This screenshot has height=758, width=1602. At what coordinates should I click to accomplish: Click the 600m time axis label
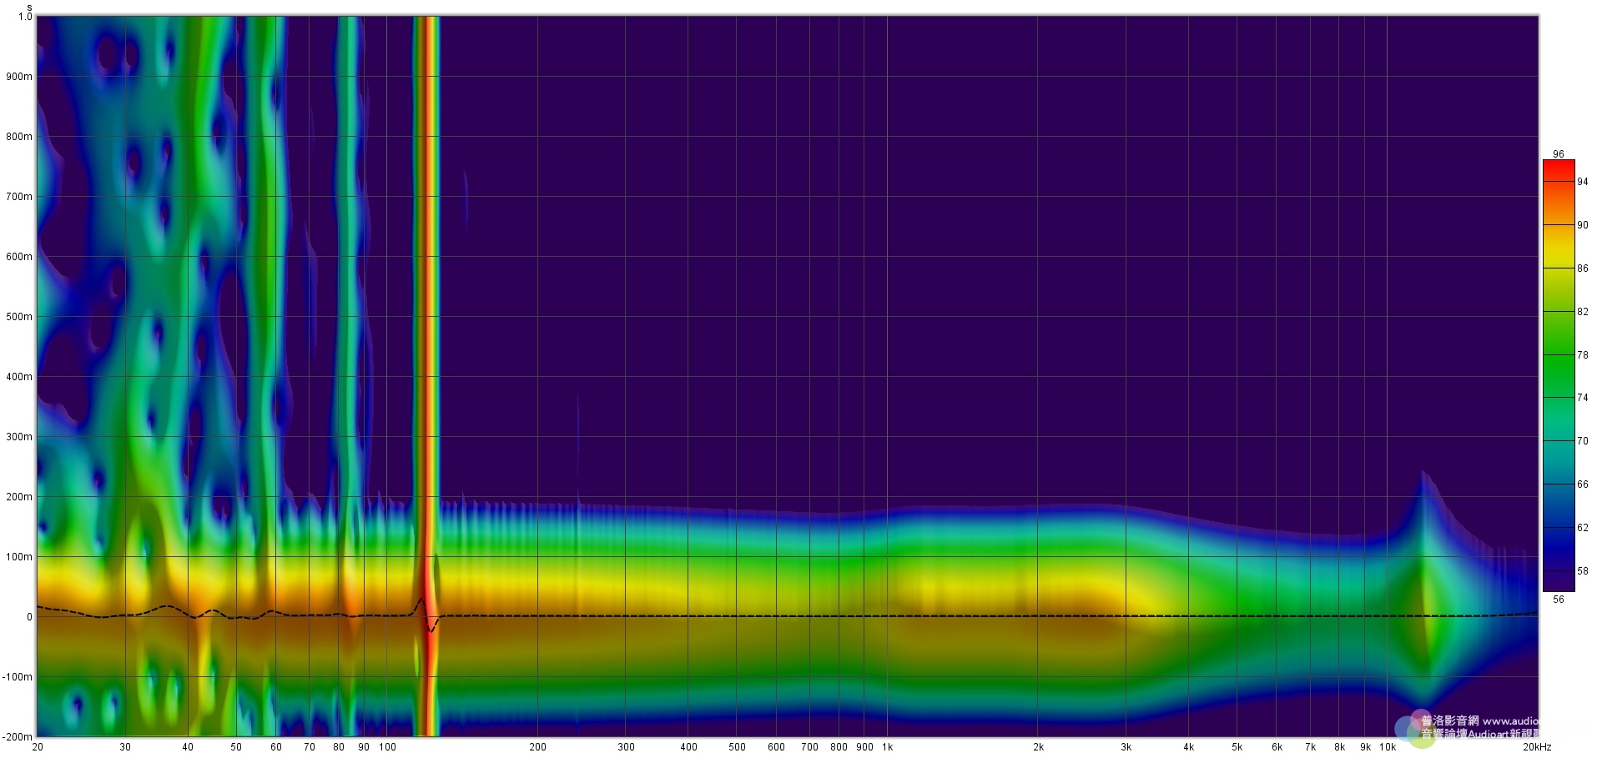pos(19,257)
